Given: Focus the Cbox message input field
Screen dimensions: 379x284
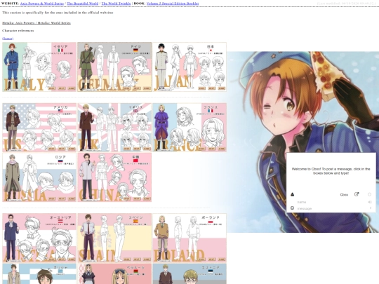Looking at the screenshot, I should tap(331, 208).
